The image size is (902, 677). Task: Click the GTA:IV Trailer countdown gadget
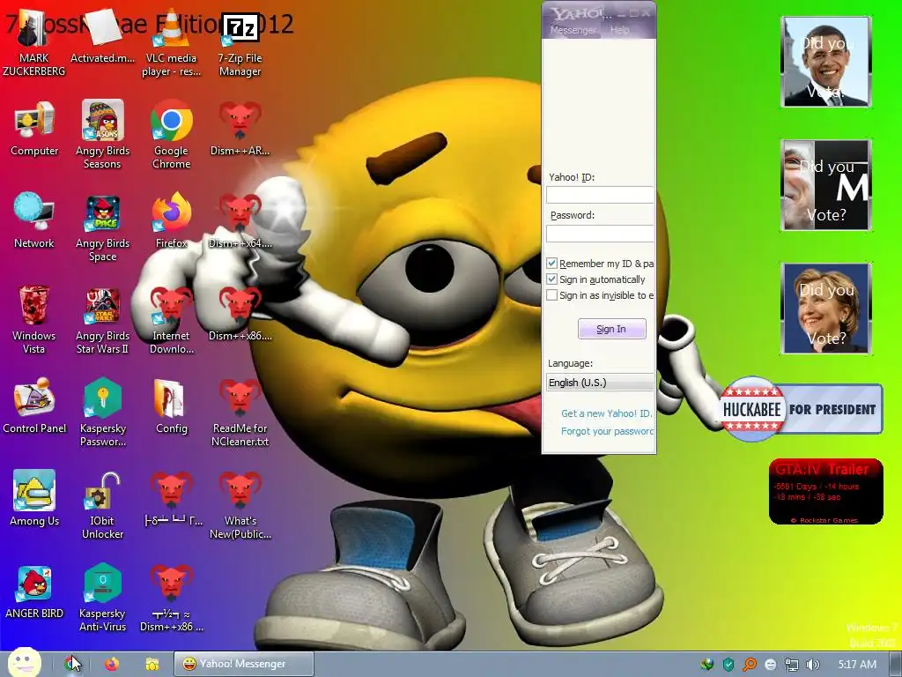pos(826,492)
